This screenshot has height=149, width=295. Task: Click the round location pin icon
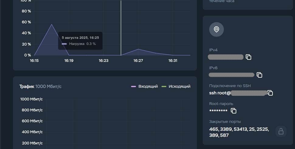217,29
